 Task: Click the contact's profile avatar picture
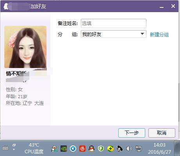coord(25,47)
